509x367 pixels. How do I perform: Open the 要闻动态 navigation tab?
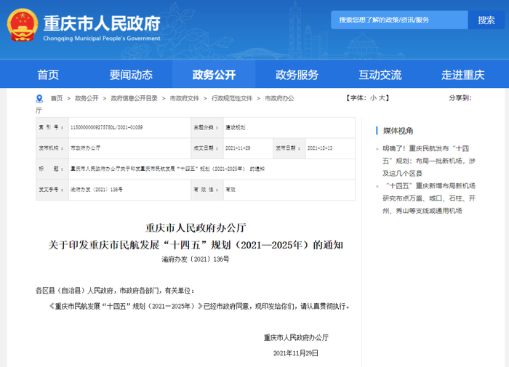[x=131, y=75]
